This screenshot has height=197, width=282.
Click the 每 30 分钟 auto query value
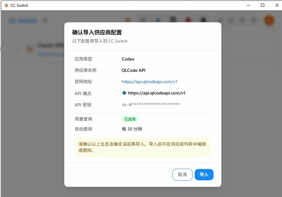click(132, 129)
